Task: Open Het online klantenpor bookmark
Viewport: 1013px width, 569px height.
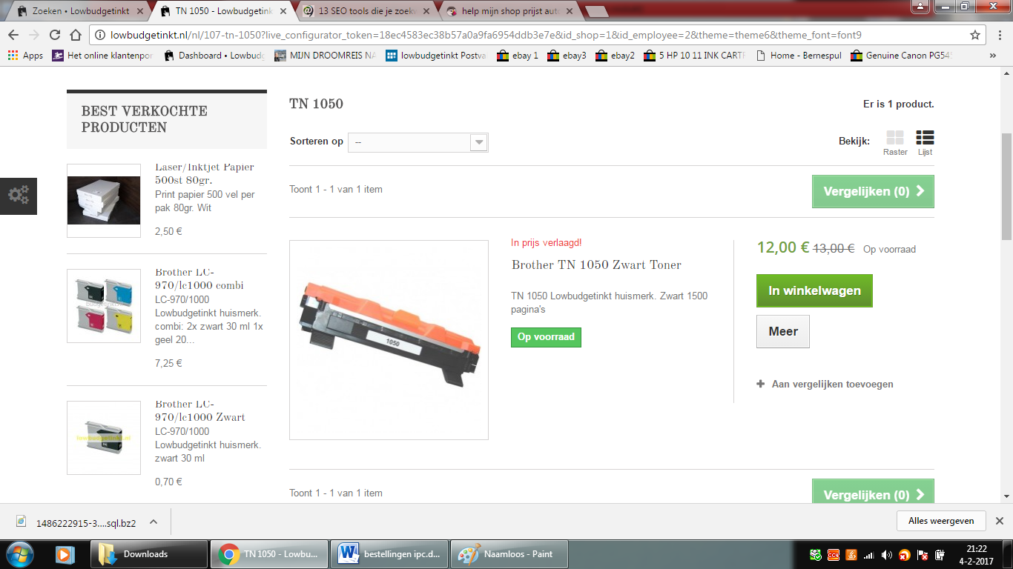Action: [x=102, y=56]
